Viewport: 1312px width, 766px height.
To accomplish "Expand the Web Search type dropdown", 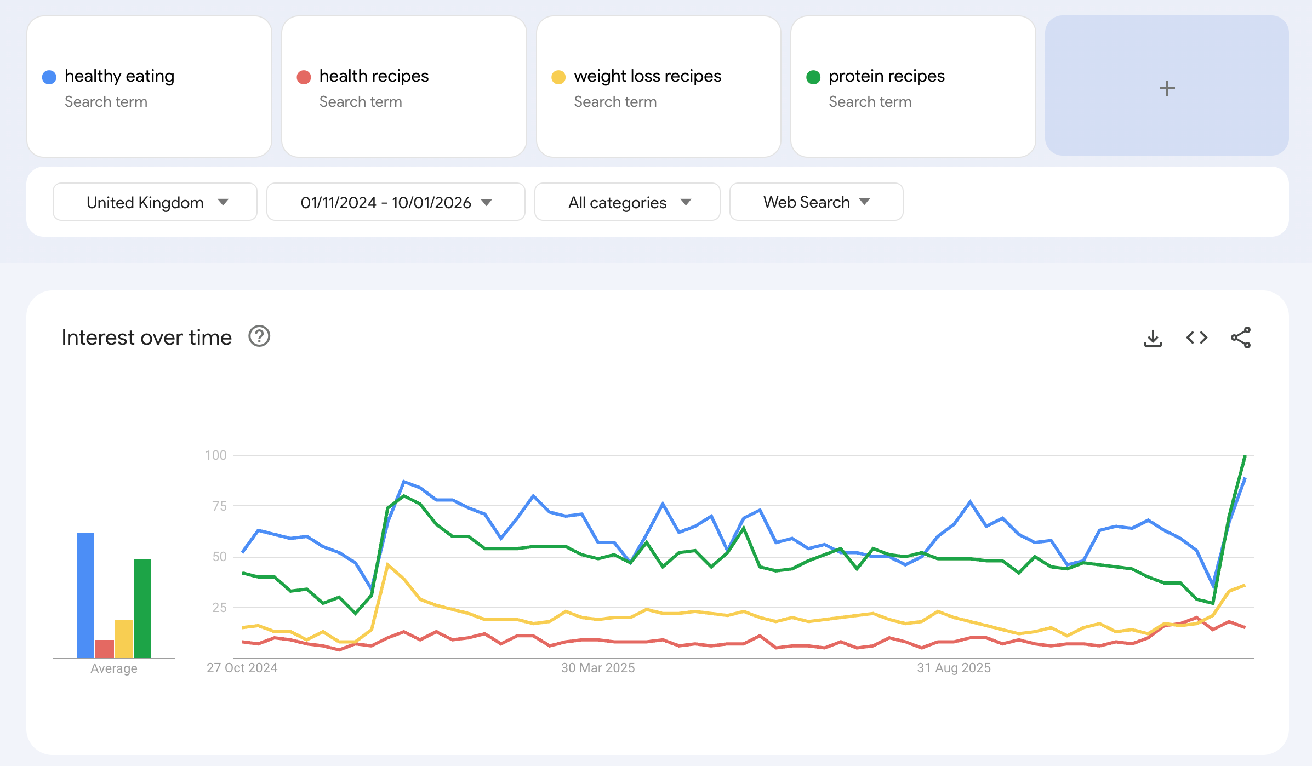I will [815, 202].
